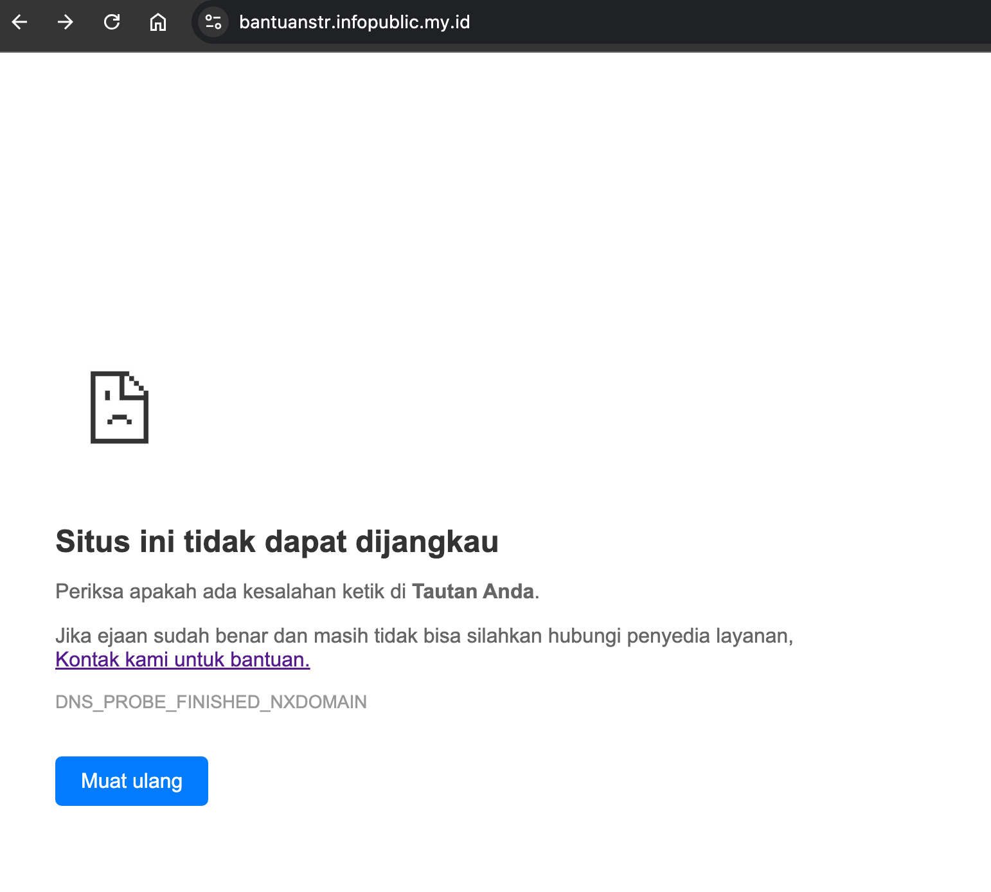Click the heading "Situs ini tidak dapat dijangkau"

click(x=277, y=541)
